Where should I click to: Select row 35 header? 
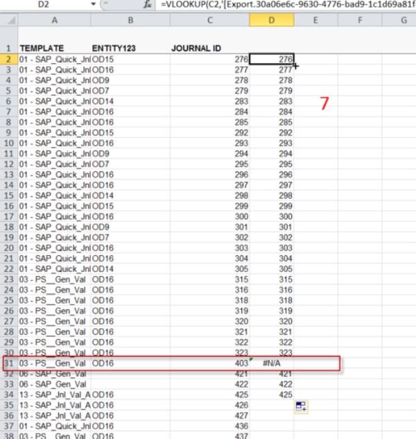pos(9,405)
